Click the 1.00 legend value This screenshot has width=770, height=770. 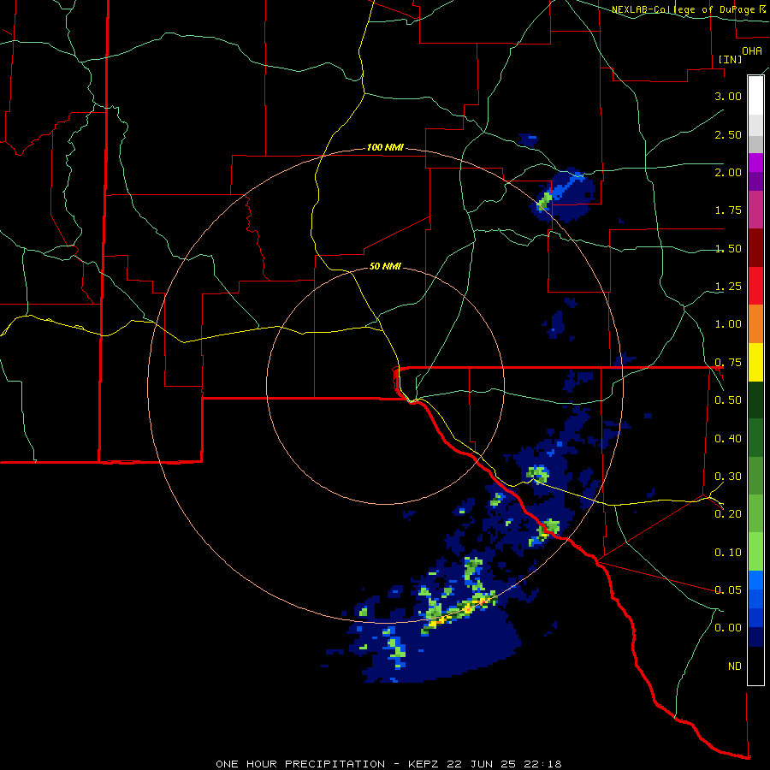coord(728,324)
